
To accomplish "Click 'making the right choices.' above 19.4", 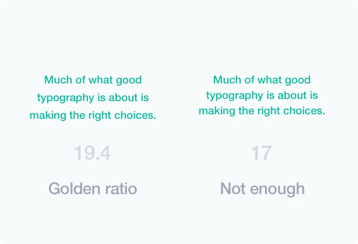I will click(x=93, y=115).
